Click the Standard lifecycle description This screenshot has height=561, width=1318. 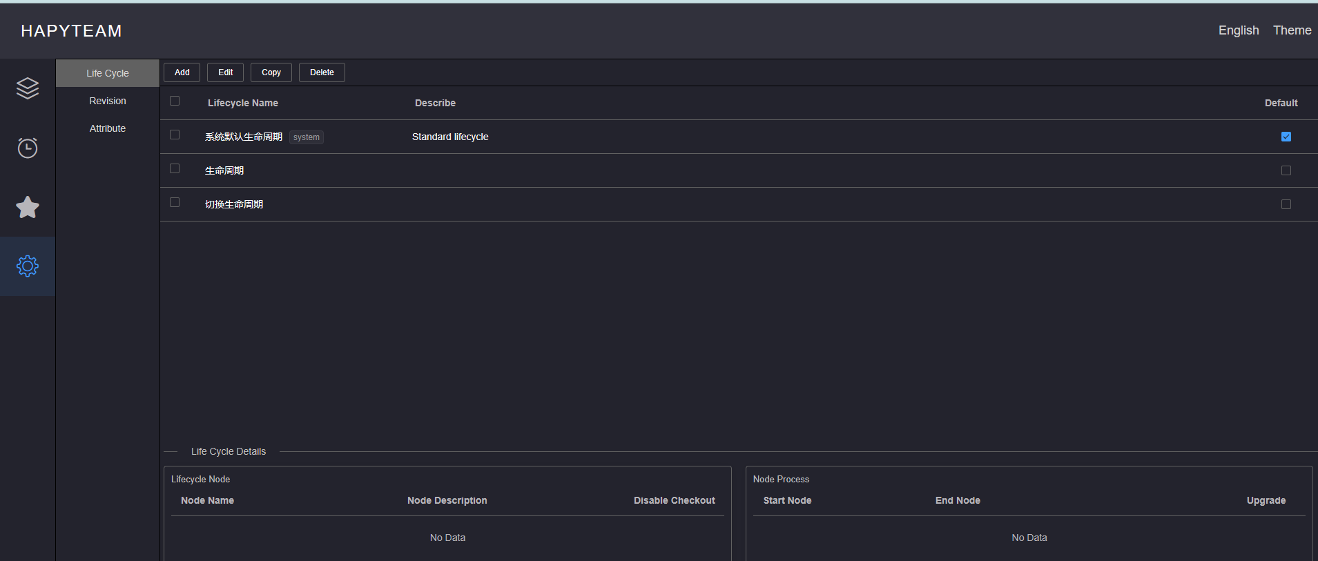click(450, 137)
